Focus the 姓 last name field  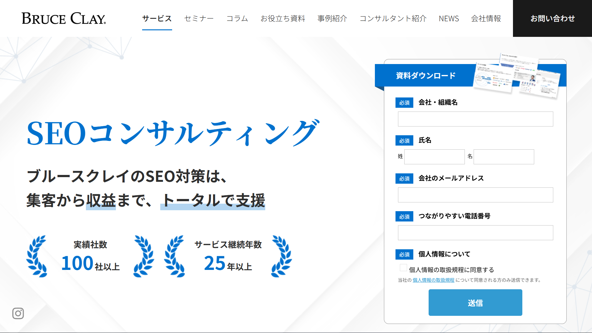(x=434, y=157)
